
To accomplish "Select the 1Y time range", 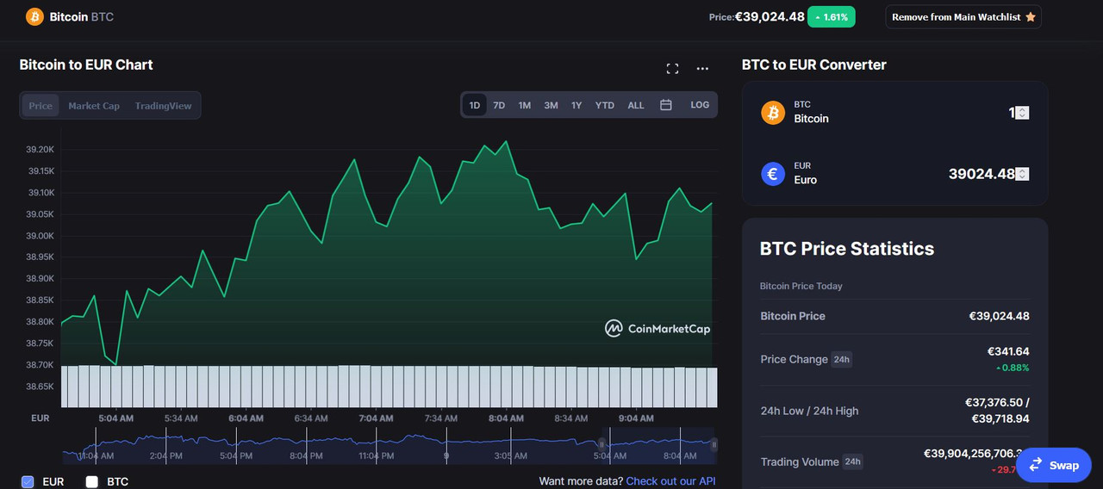I will pos(576,105).
